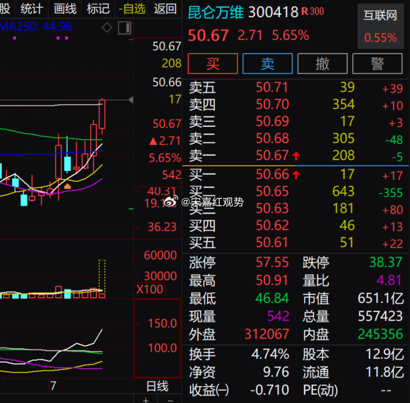Screen dimensions: 410x403
Task: Click the R300 margin badge
Action: pyautogui.click(x=312, y=11)
